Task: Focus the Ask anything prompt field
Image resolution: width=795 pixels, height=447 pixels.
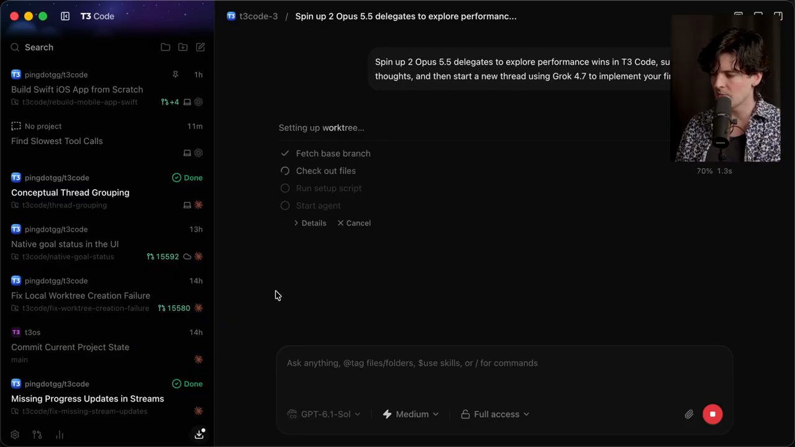Action: point(504,363)
